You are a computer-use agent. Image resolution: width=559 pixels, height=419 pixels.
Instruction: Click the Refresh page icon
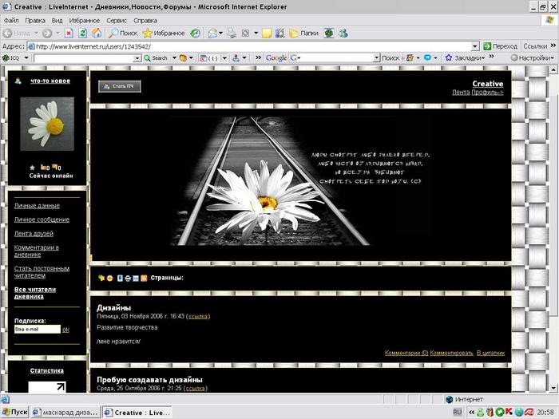tap(82, 34)
